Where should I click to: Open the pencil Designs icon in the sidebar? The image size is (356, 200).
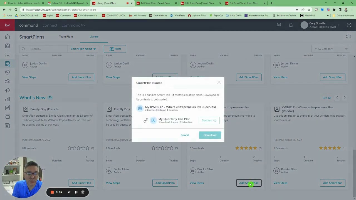(x=8, y=108)
